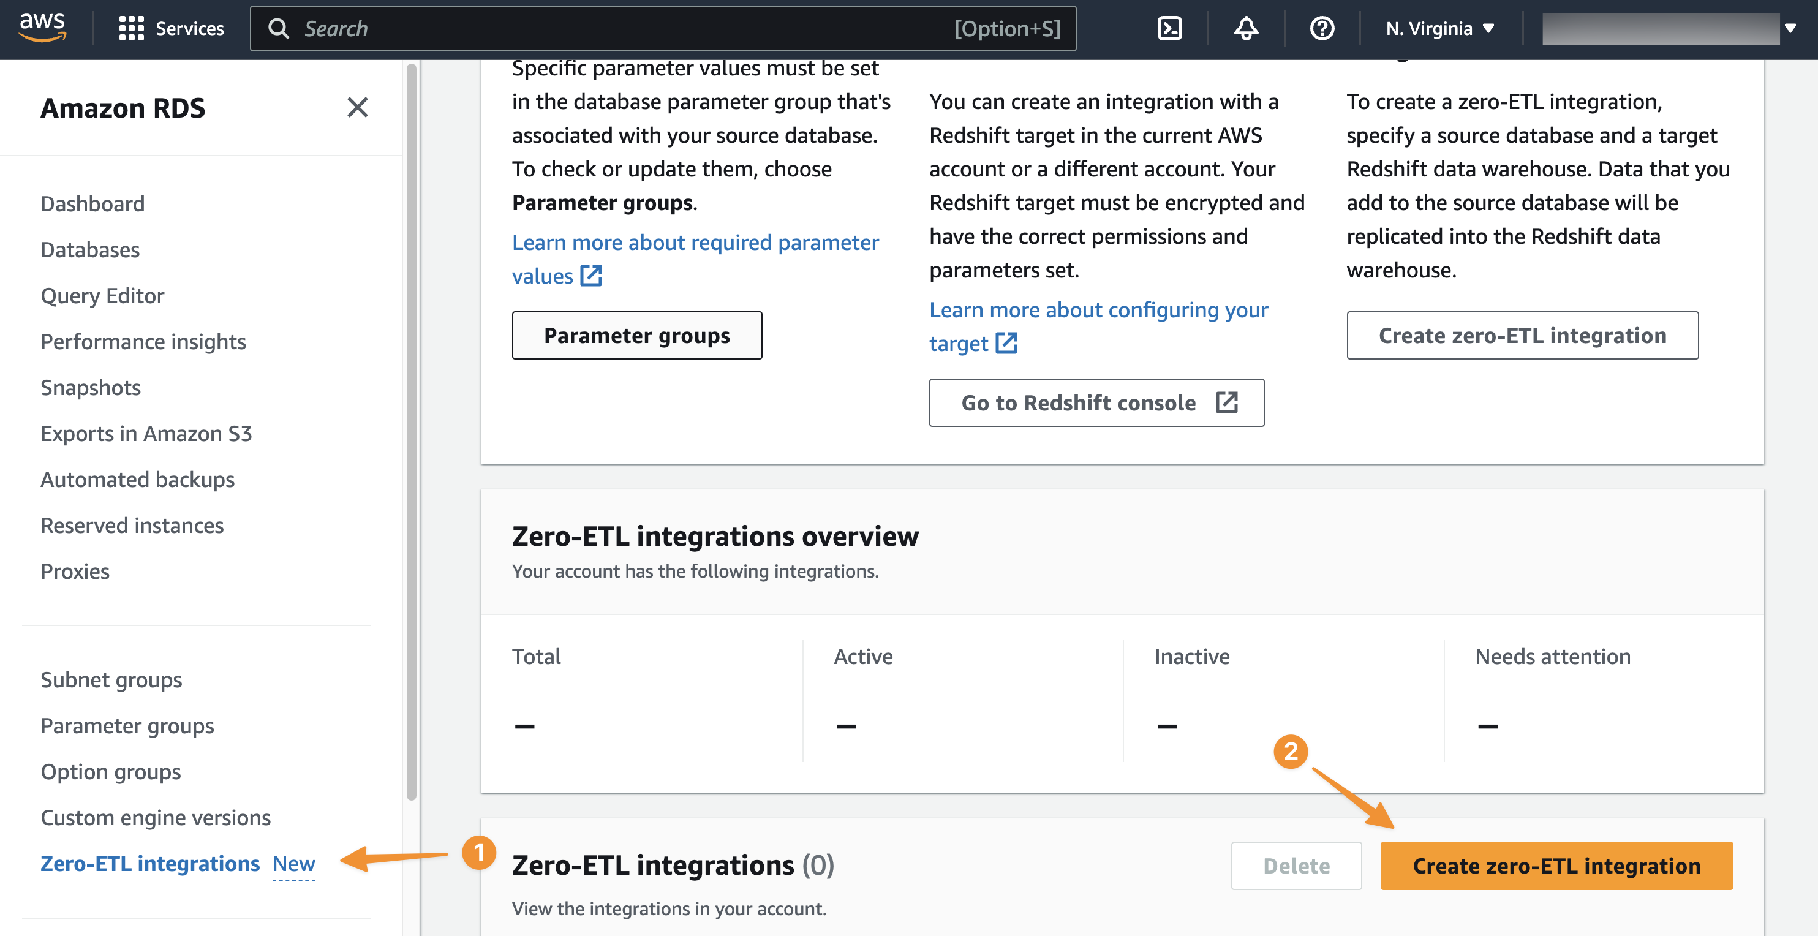
Task: Click the Parameter groups button
Action: pos(636,335)
